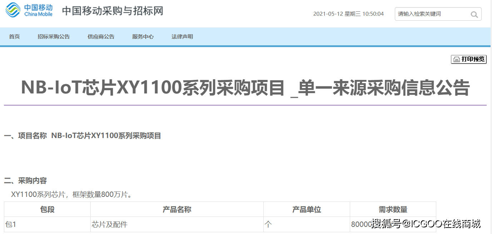Image resolution: width=492 pixels, height=234 pixels.
Task: Click the 包1 table cell
Action: [47, 225]
